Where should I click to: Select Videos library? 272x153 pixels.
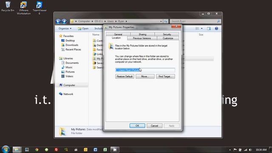[69, 76]
